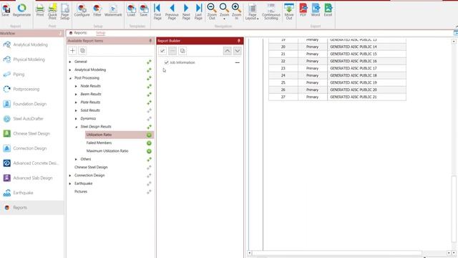
Task: Export the report to Word
Action: click(x=316, y=10)
